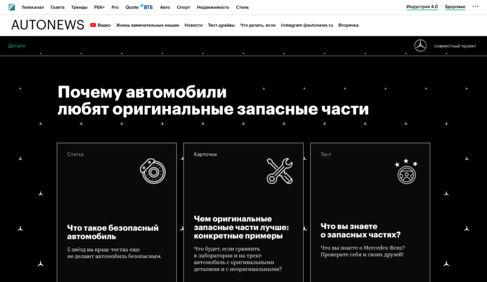The image size is (487, 282).
Task: Start quiz Что вы знаете о запасных частях
Action: coord(360,230)
